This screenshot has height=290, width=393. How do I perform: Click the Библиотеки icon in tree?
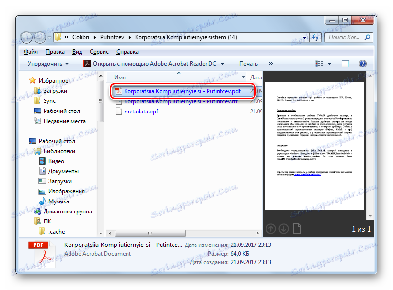[x=37, y=151]
